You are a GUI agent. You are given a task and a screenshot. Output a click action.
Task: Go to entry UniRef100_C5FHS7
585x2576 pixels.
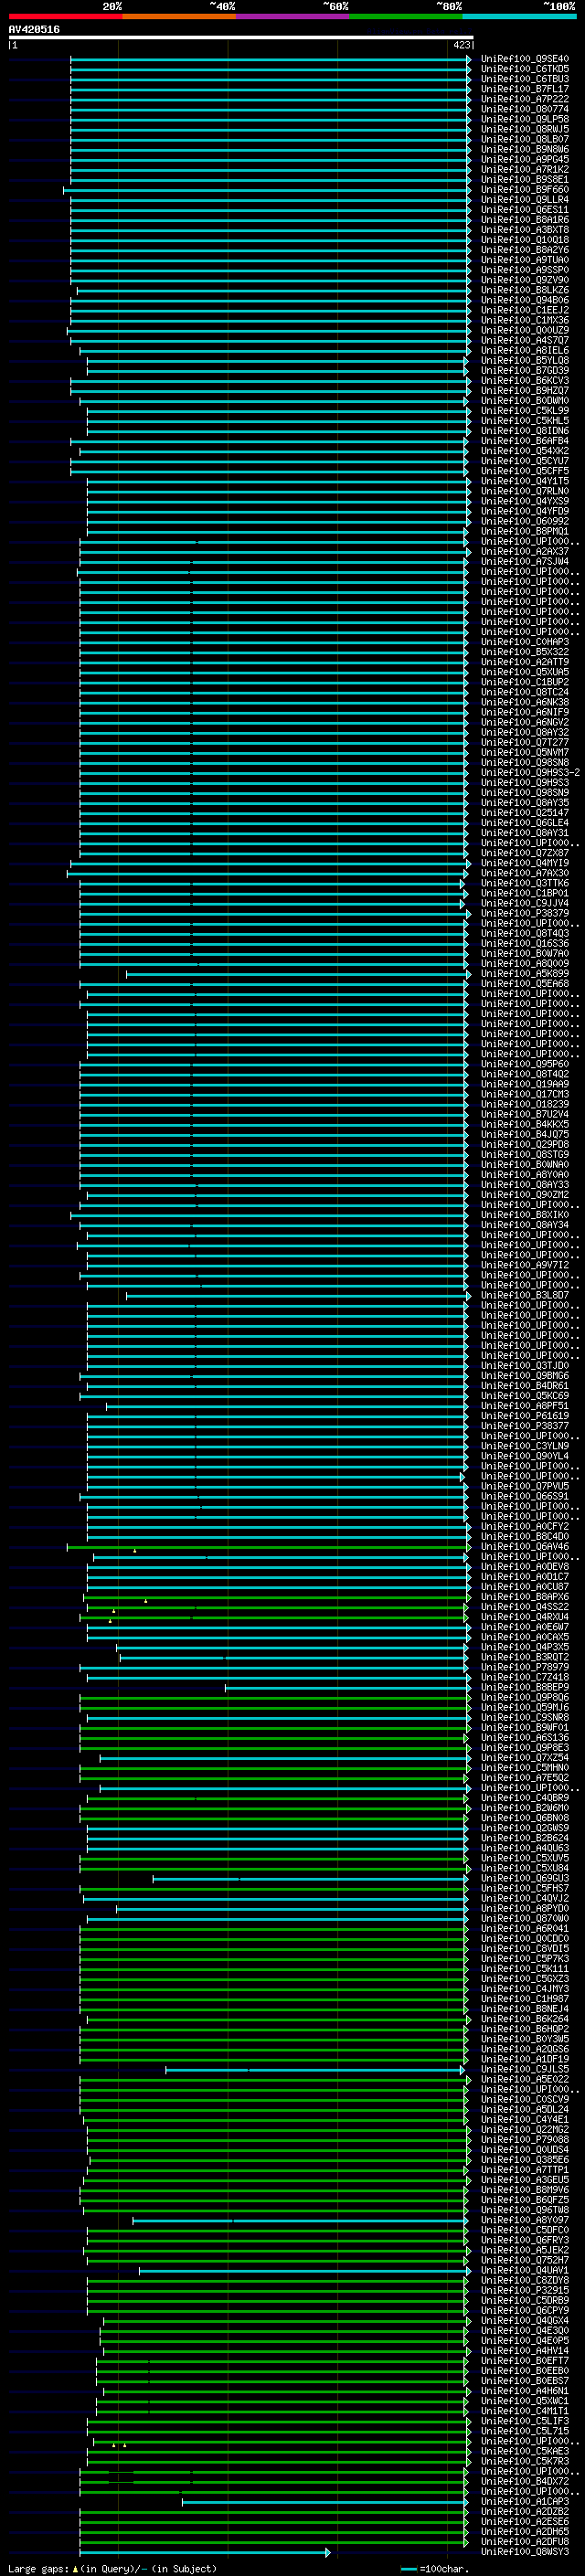pos(524,1888)
